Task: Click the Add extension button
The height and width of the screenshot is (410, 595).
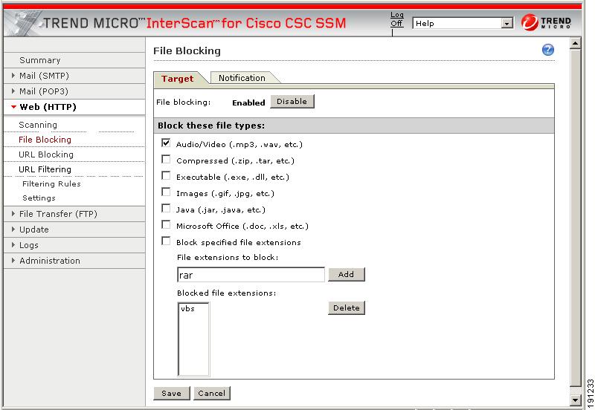Action: [346, 274]
